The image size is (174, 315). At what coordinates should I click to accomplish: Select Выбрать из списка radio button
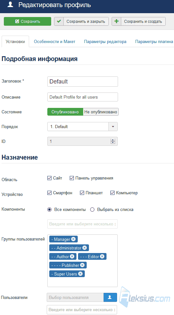(x=92, y=210)
